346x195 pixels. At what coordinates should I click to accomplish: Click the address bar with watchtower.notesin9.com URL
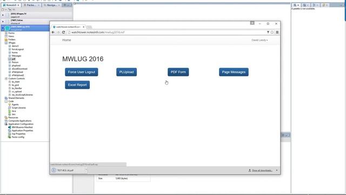coord(167,32)
